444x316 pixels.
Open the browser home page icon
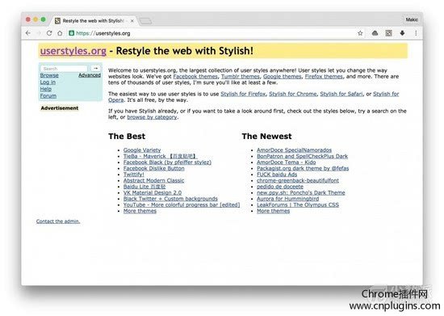60,33
